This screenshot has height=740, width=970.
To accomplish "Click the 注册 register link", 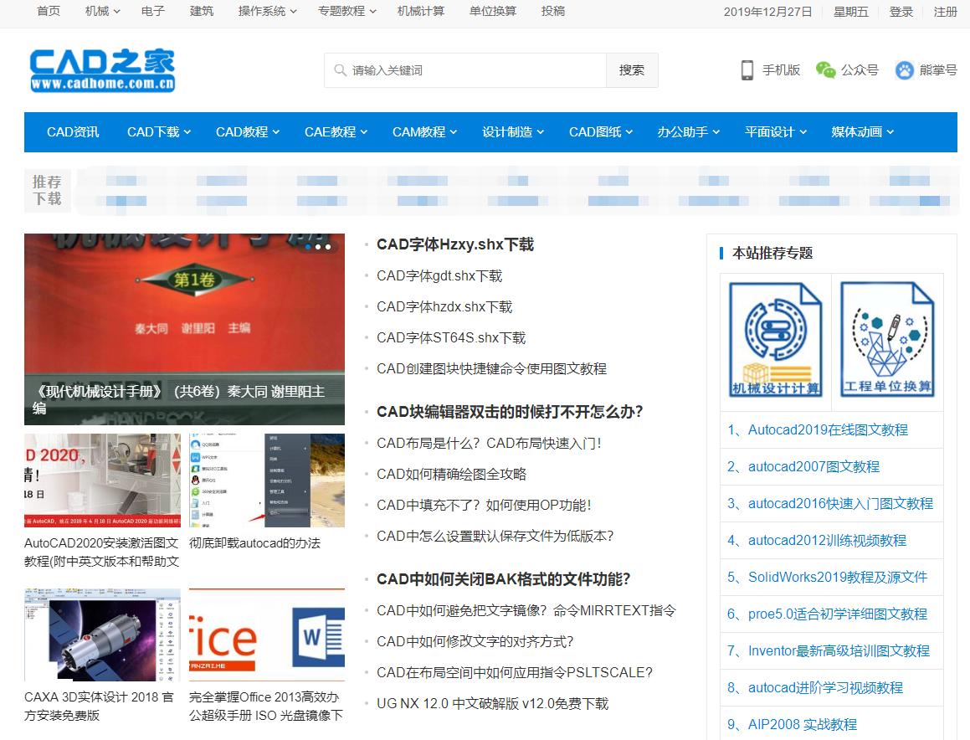I will [x=945, y=13].
